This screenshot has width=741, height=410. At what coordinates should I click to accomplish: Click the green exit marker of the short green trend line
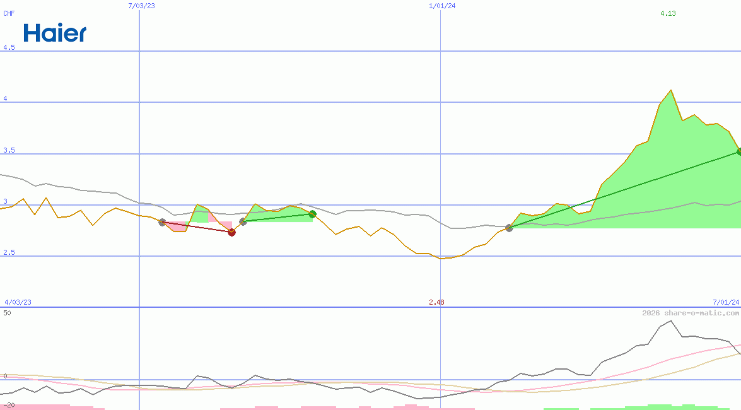pos(312,214)
